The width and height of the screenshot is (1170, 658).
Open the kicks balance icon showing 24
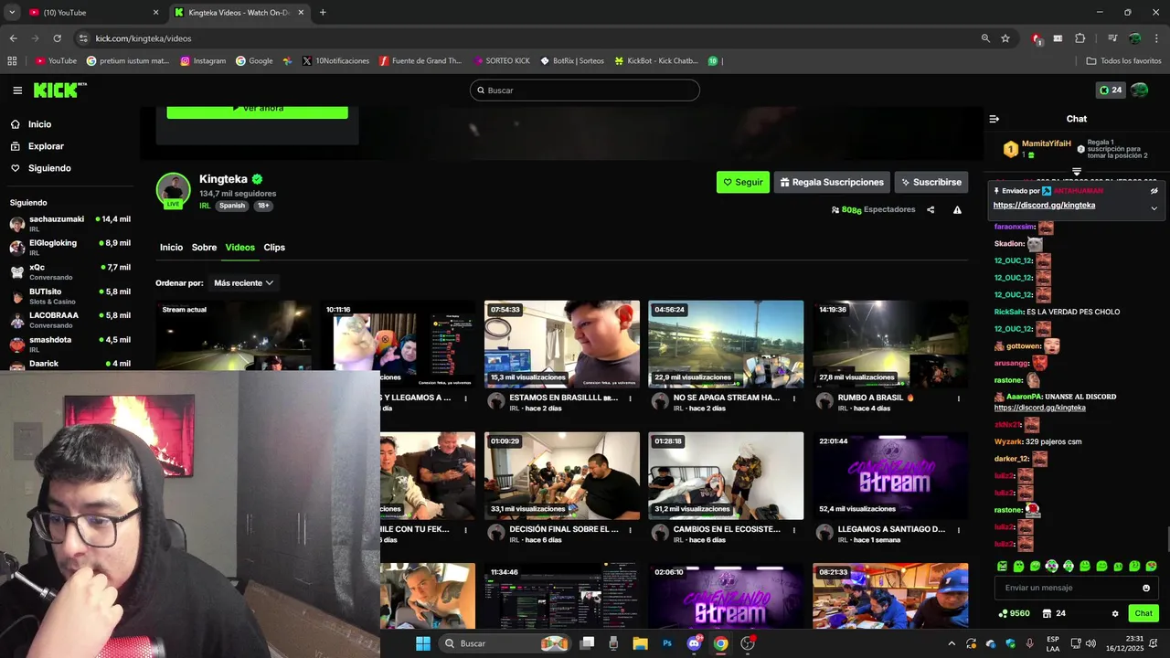1111,90
